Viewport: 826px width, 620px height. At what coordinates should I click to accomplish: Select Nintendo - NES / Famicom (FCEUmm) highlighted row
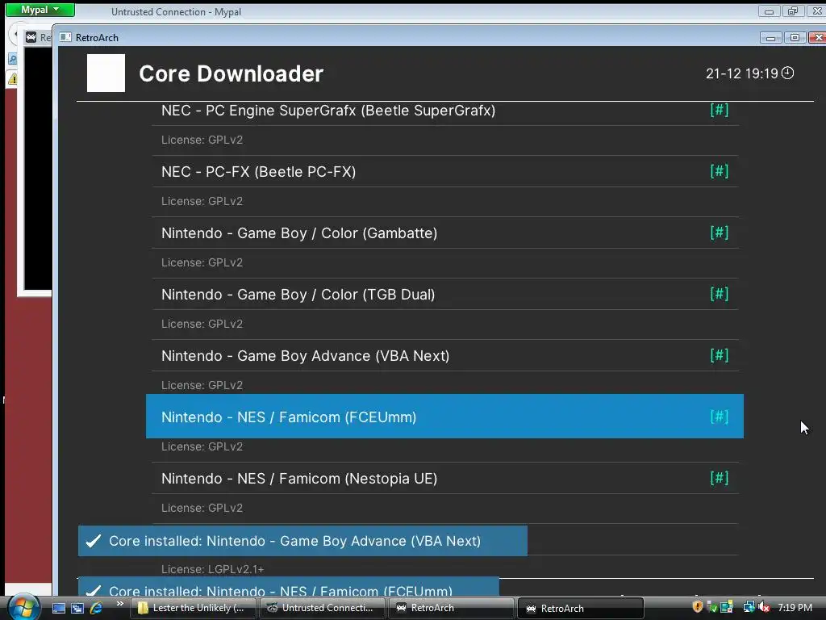tap(444, 417)
